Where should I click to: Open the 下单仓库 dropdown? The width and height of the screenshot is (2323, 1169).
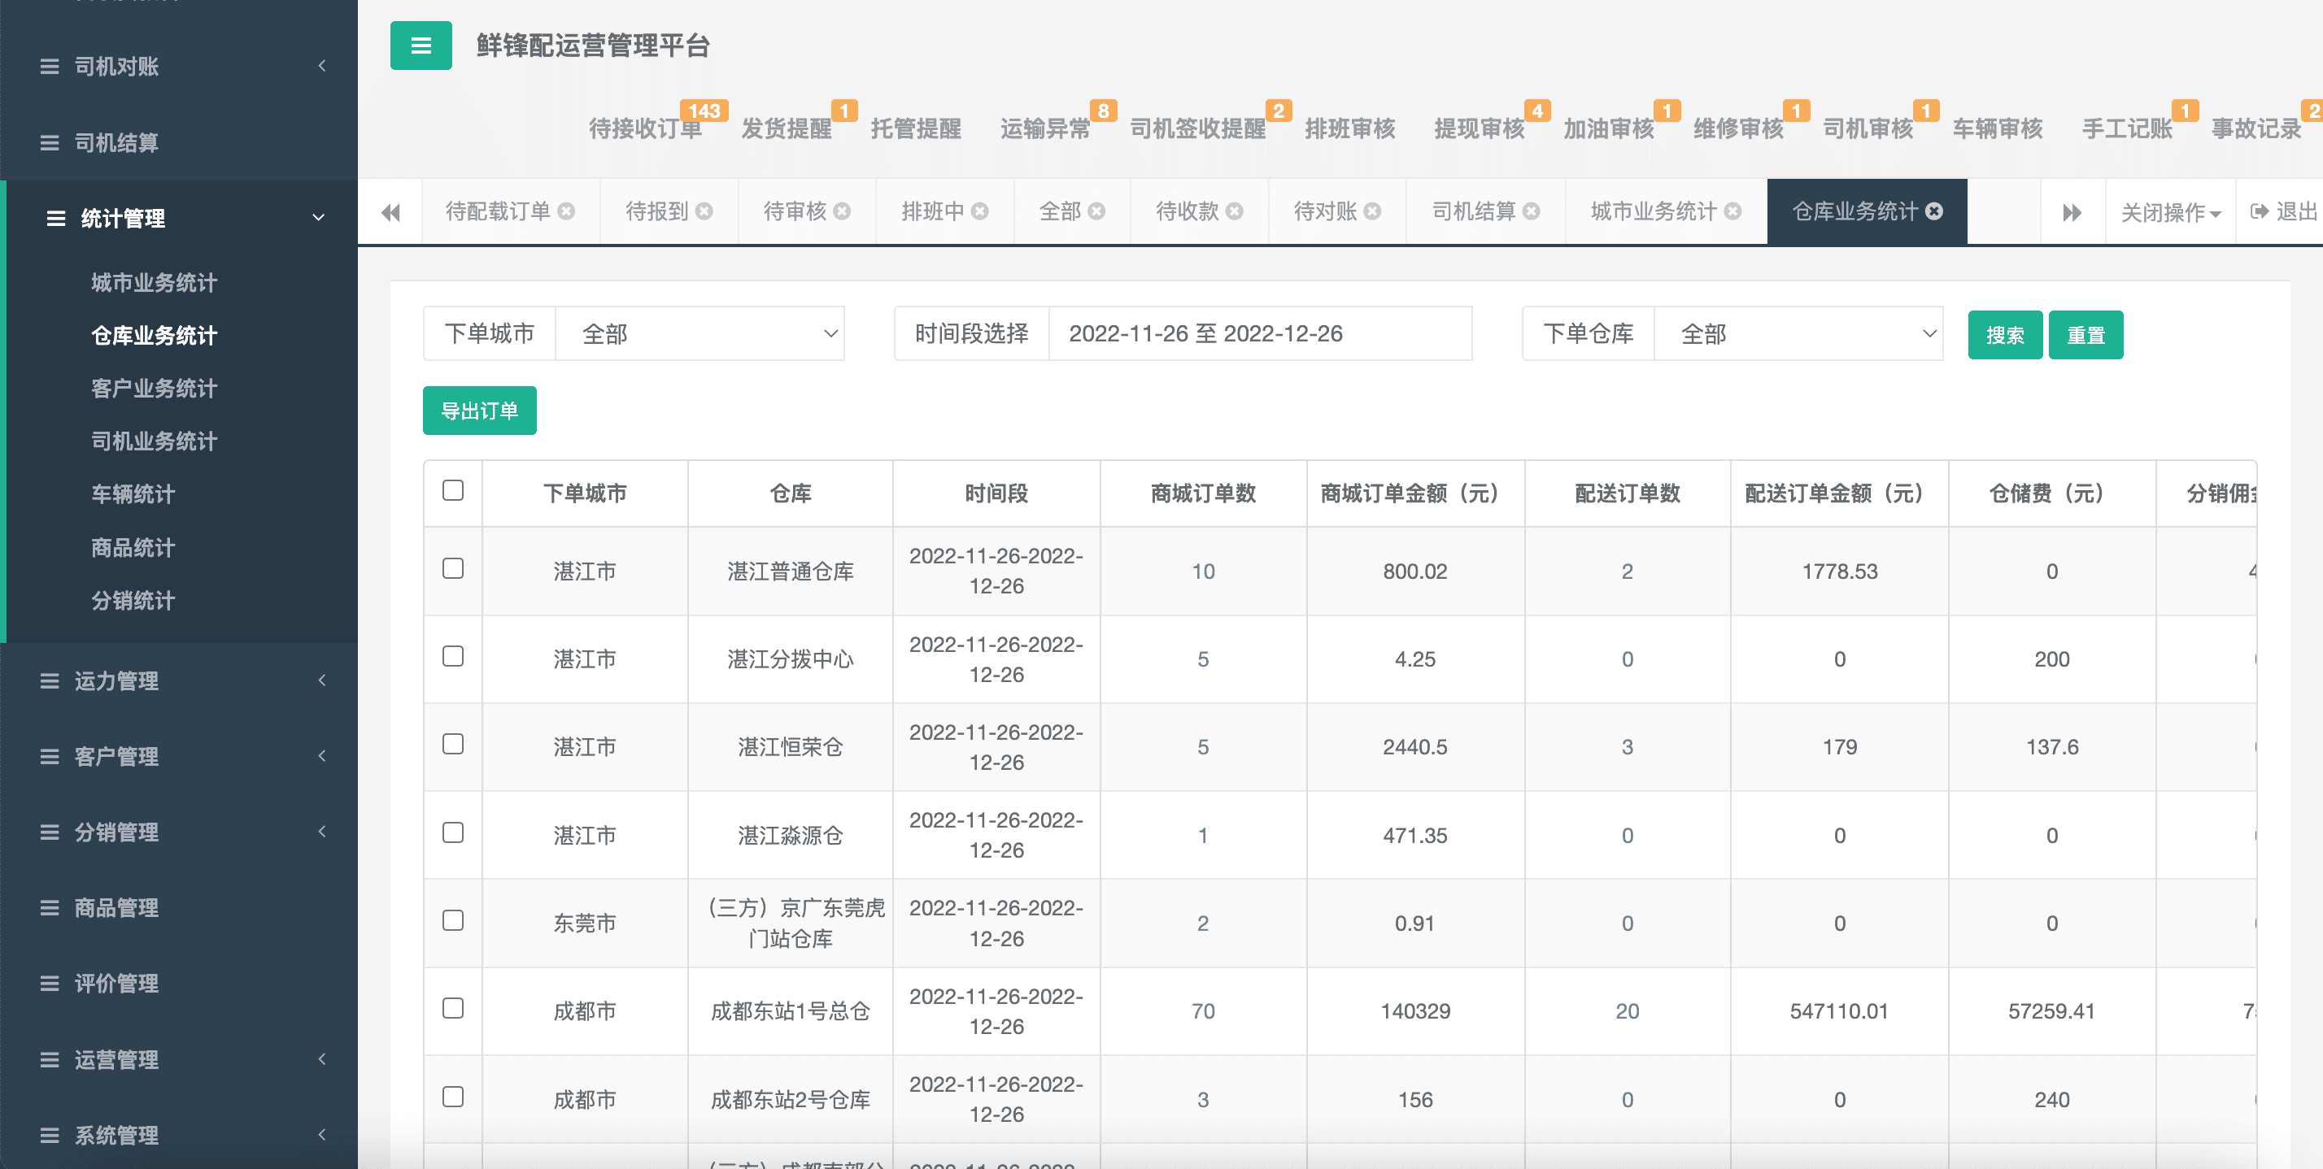[x=1798, y=333]
